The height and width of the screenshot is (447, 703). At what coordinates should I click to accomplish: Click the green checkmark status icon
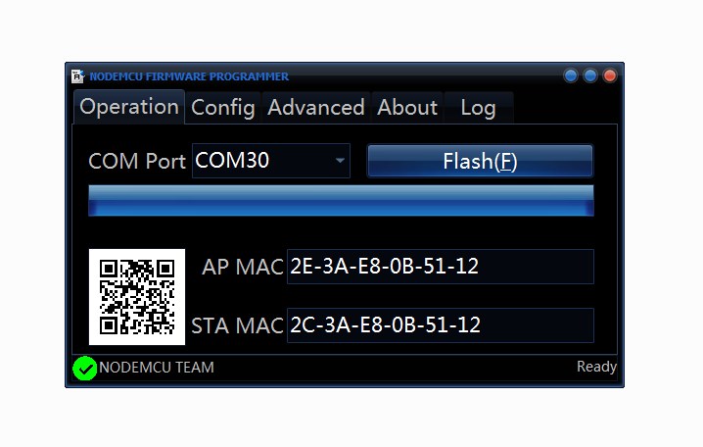point(85,369)
